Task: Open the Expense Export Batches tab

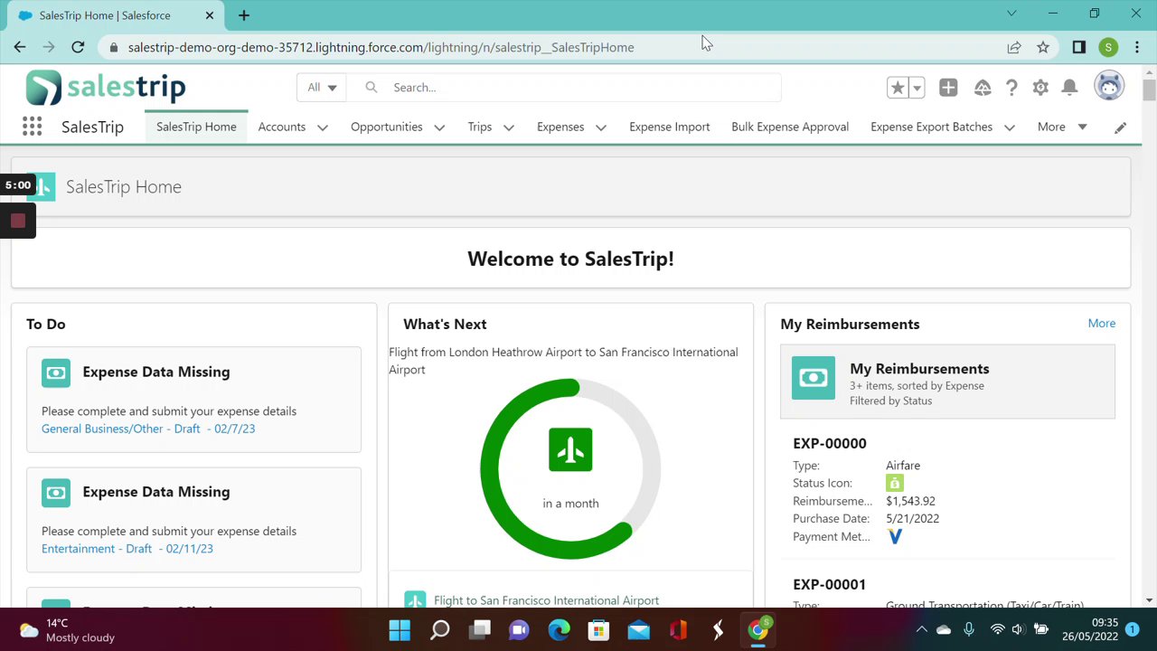Action: tap(932, 127)
